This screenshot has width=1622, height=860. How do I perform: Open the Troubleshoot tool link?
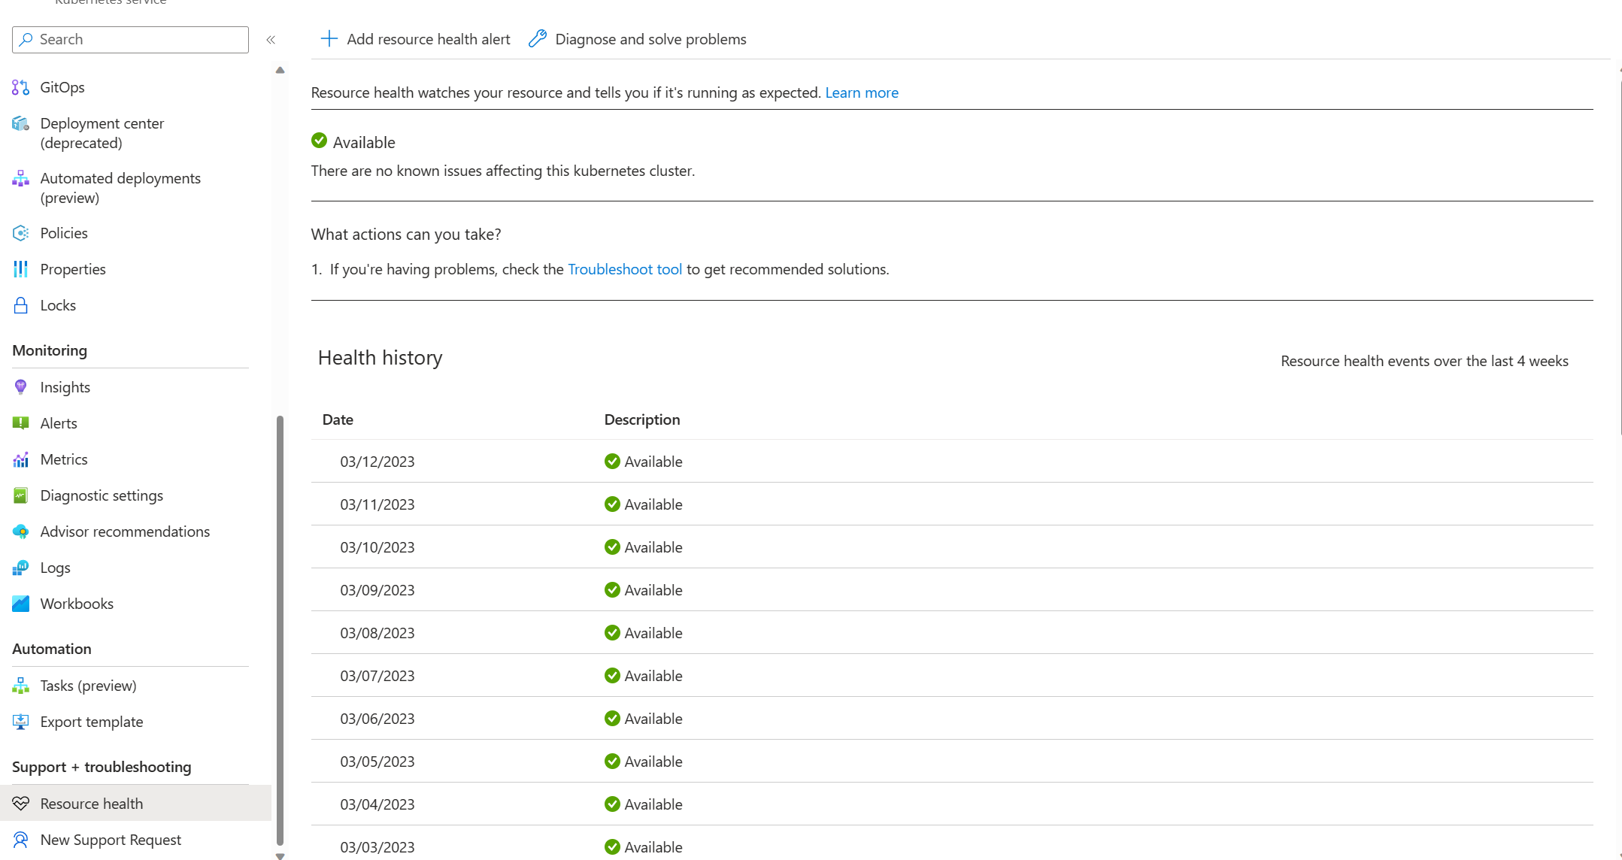click(625, 269)
